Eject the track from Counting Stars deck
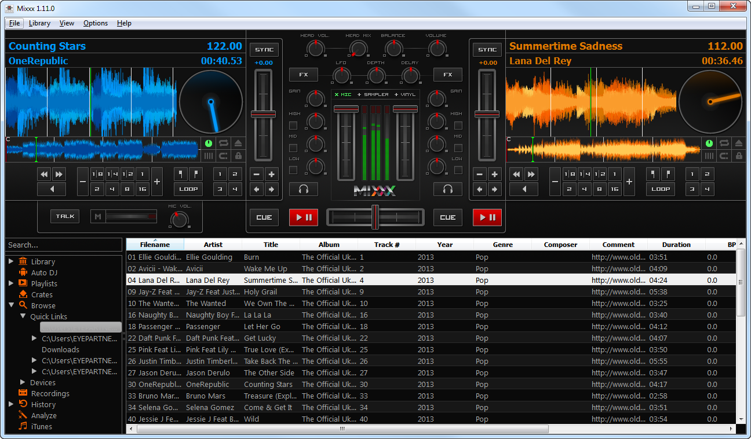The image size is (751, 439). (x=238, y=143)
